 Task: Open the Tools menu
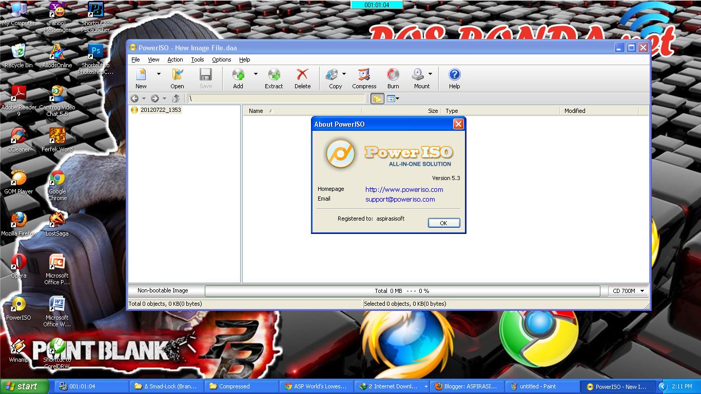point(198,60)
